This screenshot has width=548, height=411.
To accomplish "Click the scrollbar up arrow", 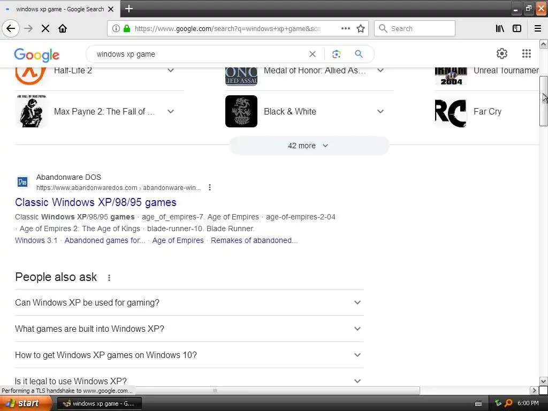I will point(543,44).
